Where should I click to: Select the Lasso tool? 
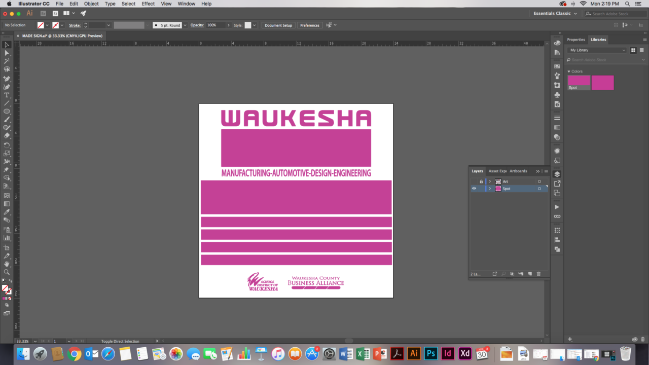(7, 69)
